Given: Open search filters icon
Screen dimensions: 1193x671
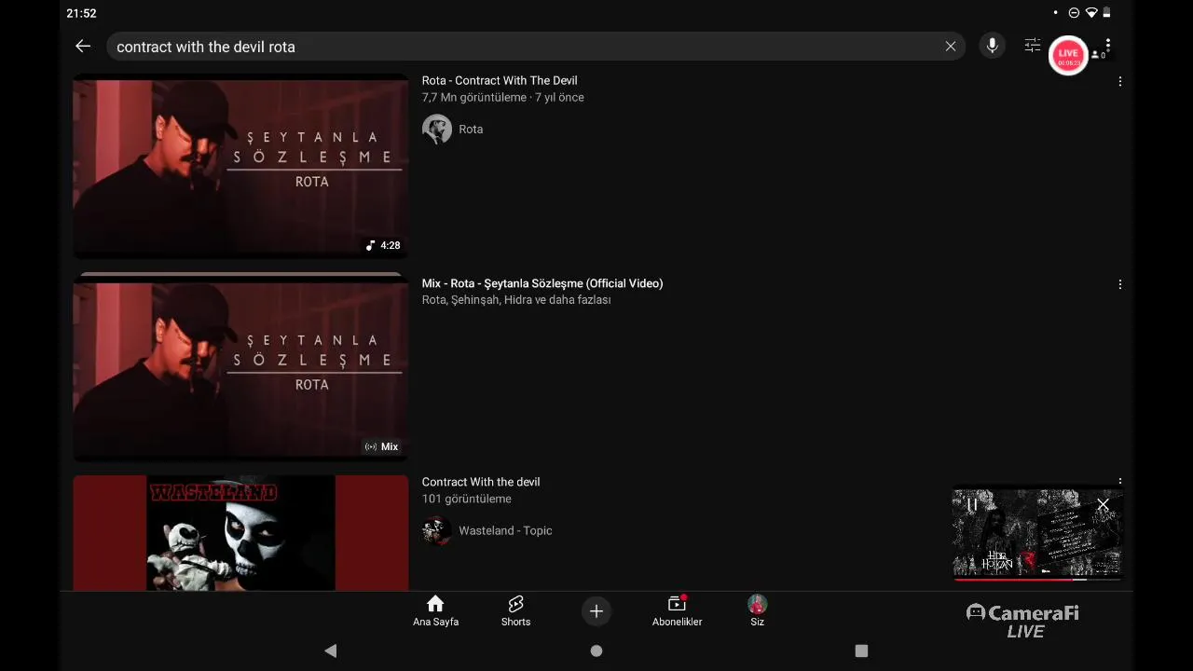Looking at the screenshot, I should [x=1032, y=46].
